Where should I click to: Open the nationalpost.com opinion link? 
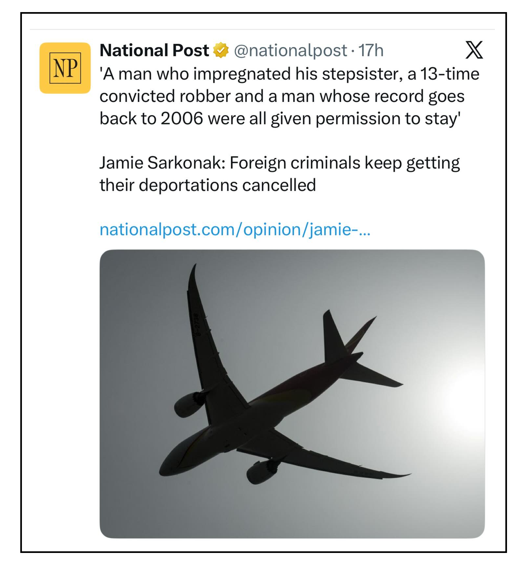[235, 229]
